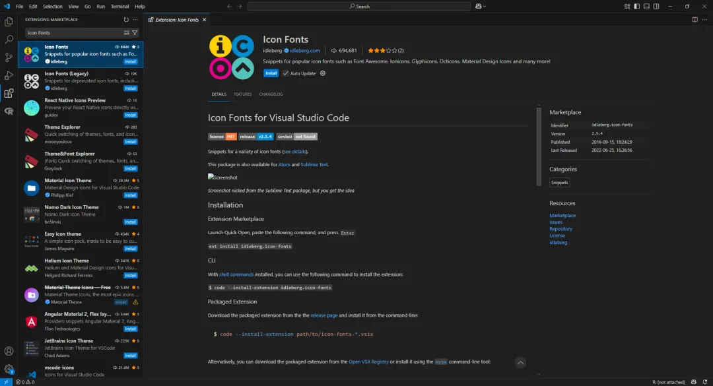713x386 pixels.
Task: Open the Terminal menu
Action: coord(119,7)
